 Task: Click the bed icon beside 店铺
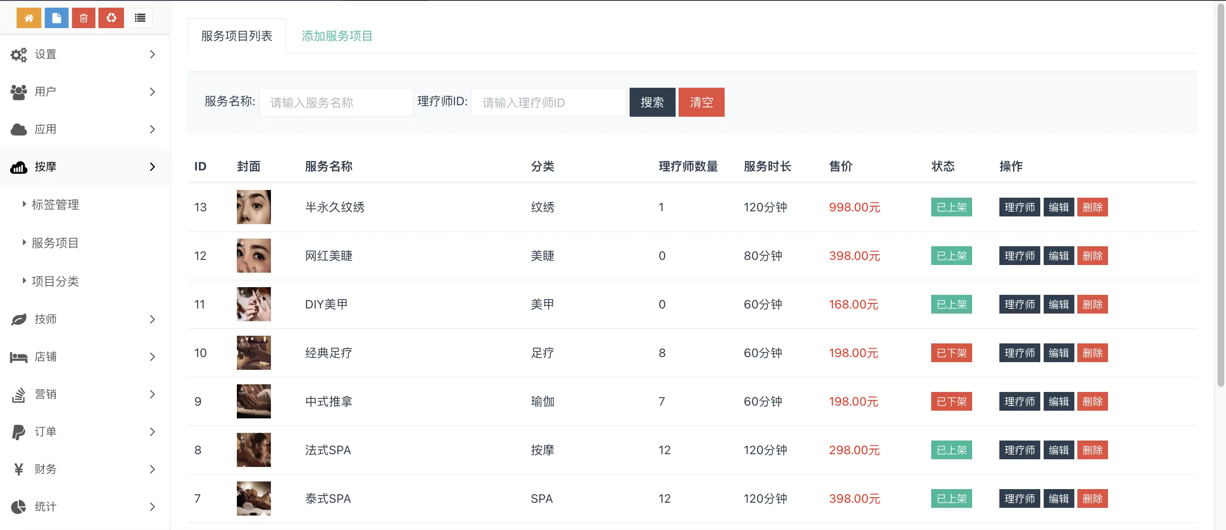19,357
